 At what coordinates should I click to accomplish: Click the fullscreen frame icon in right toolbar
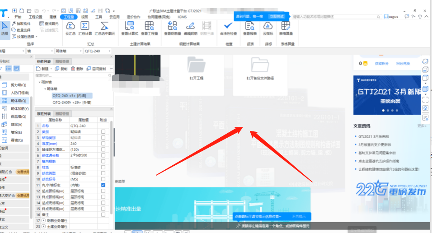coord(425,99)
